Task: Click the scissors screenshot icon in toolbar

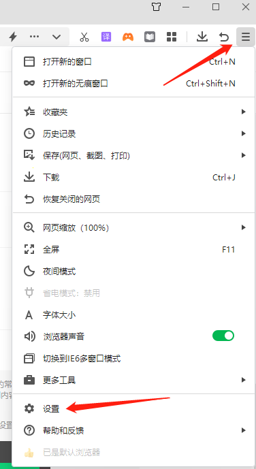Action: pos(84,37)
